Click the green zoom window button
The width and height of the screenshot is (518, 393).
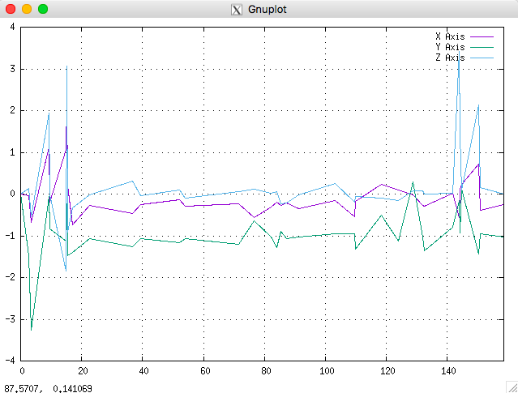(x=43, y=9)
